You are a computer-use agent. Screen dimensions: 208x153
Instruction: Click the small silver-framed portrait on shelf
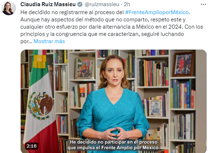[x=155, y=108]
